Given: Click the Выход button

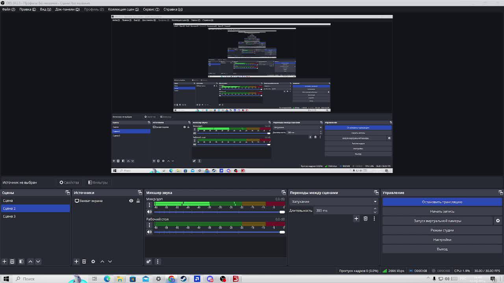Looking at the screenshot, I should (442, 249).
